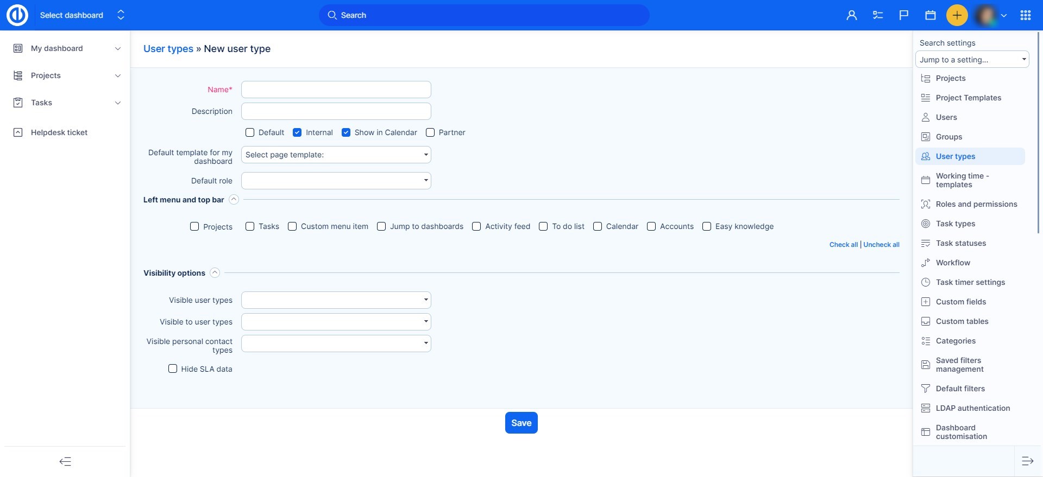
Task: Click into the Name input field
Action: point(336,90)
